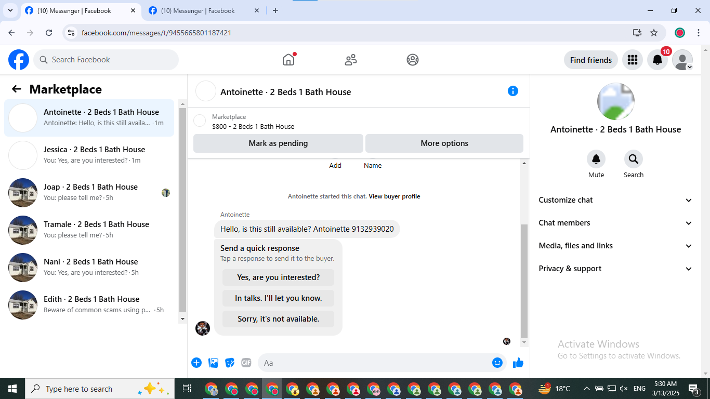Open the emoji picker
This screenshot has width=710, height=399.
[x=497, y=363]
